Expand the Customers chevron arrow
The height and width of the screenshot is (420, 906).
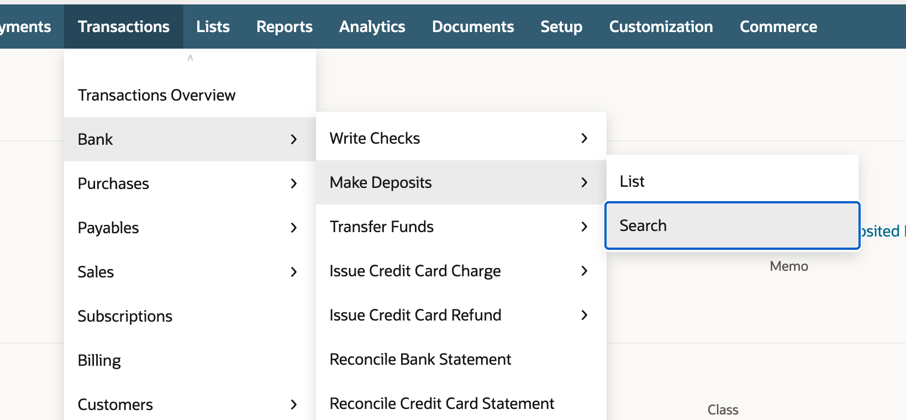tap(294, 405)
